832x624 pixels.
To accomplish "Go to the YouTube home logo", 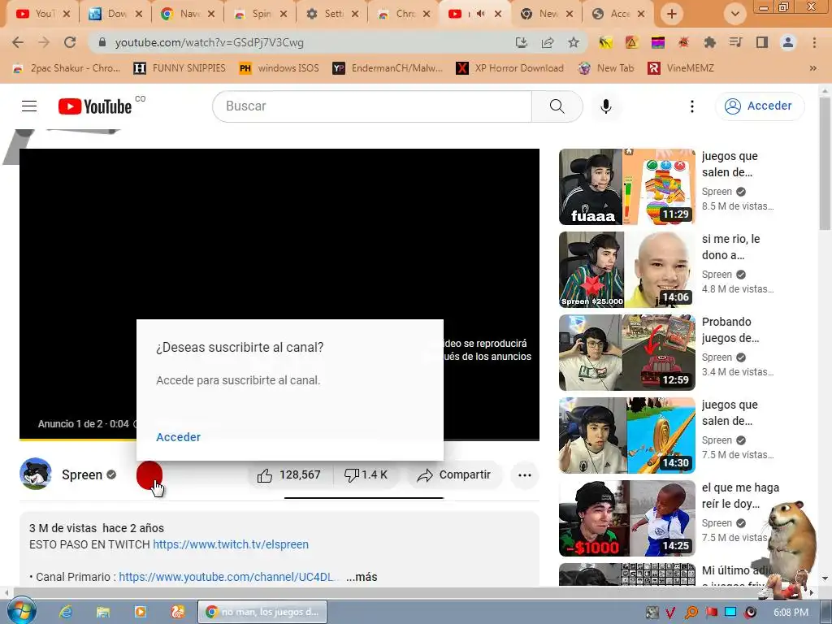I will (94, 106).
